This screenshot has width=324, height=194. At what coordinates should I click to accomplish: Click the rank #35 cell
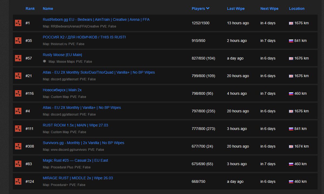click(29, 41)
